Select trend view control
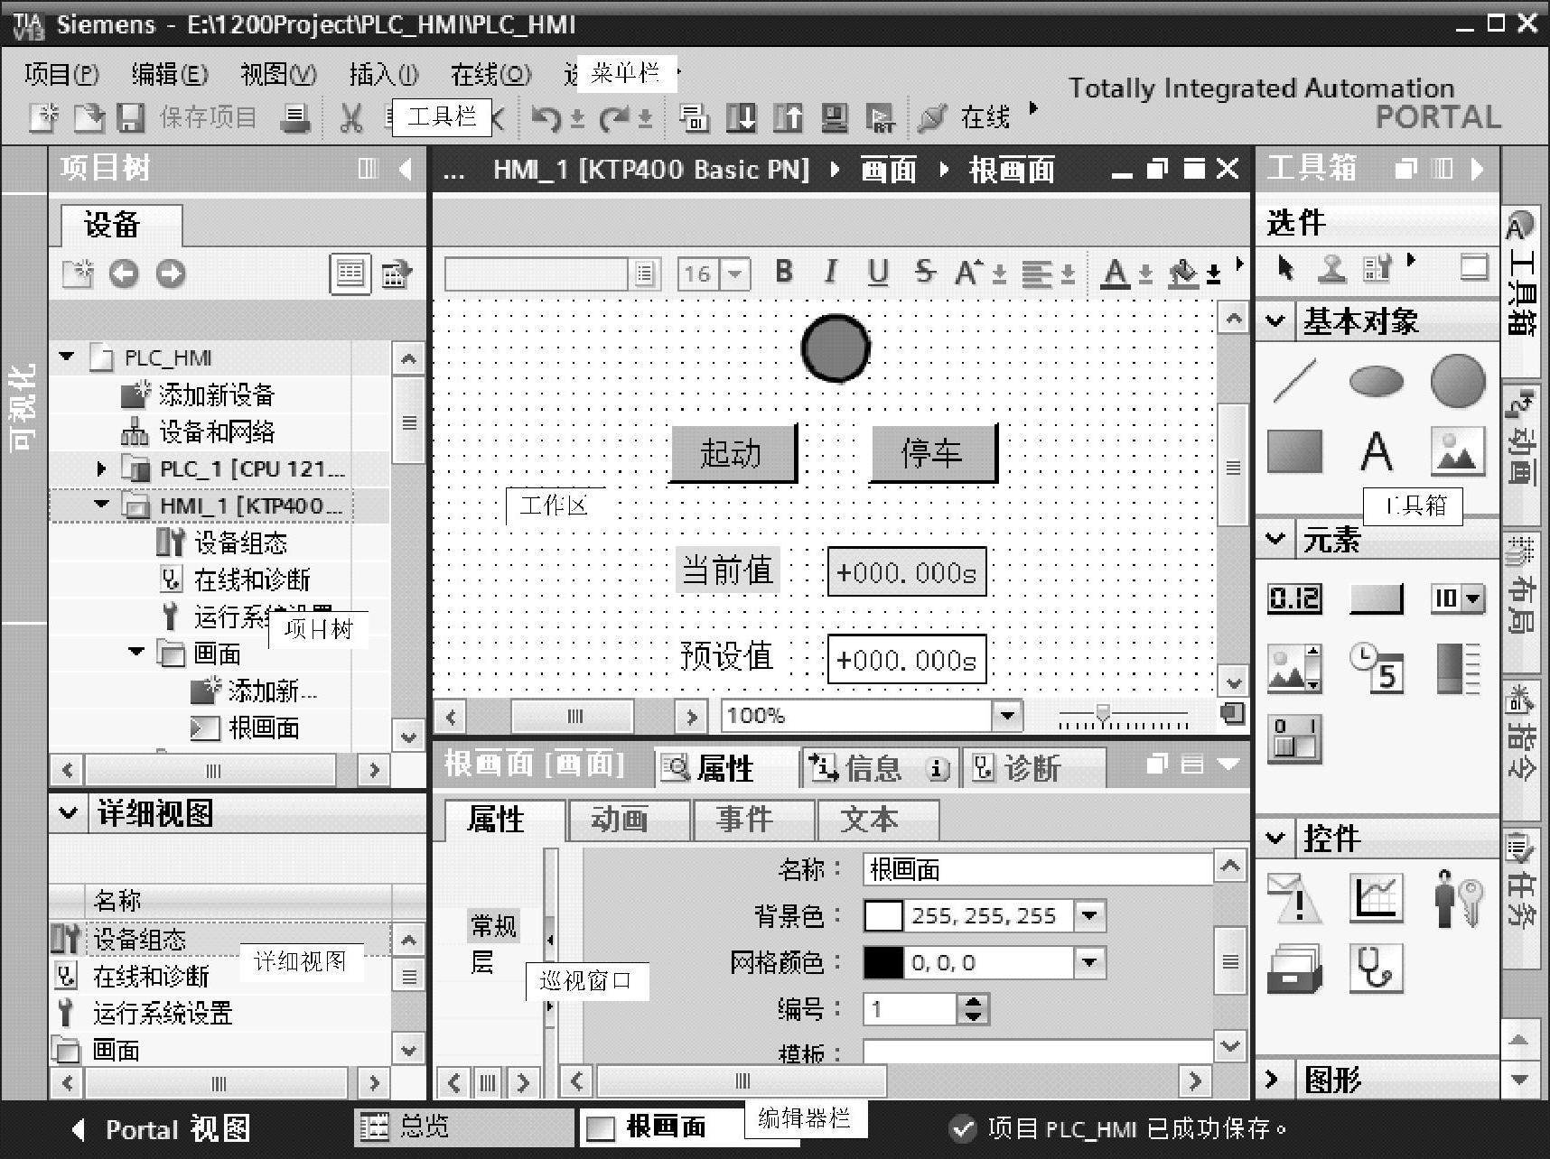This screenshot has height=1159, width=1550. point(1376,898)
